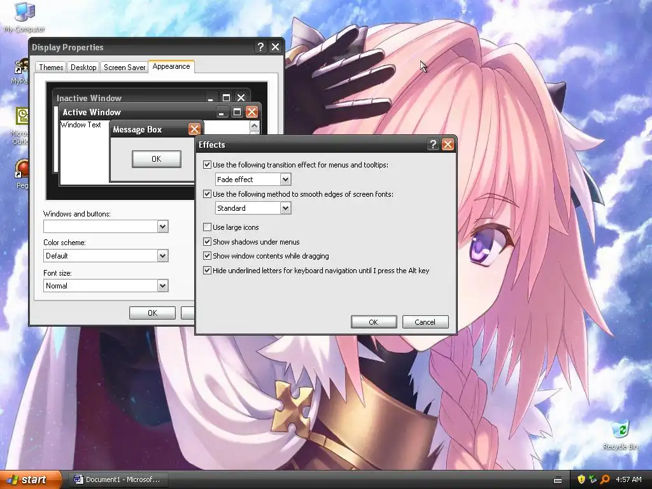Enable Use large icons checkbox
The image size is (652, 489).
pos(207,227)
